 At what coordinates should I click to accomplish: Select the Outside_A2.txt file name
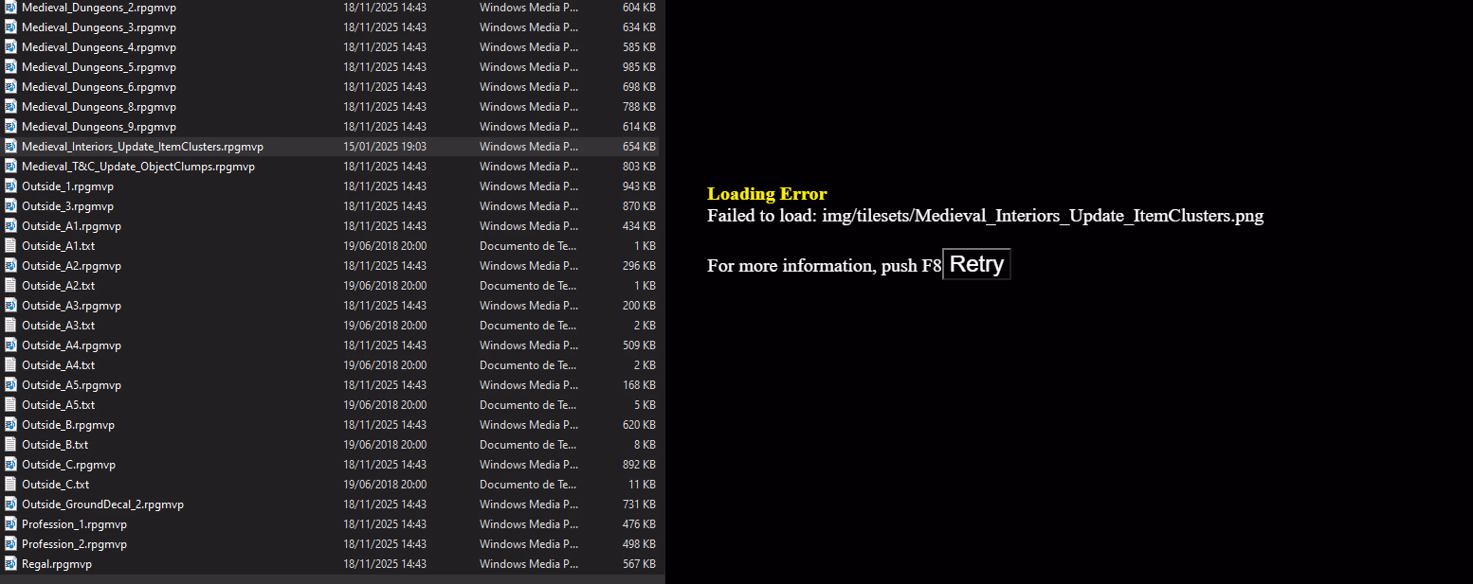pyautogui.click(x=58, y=286)
